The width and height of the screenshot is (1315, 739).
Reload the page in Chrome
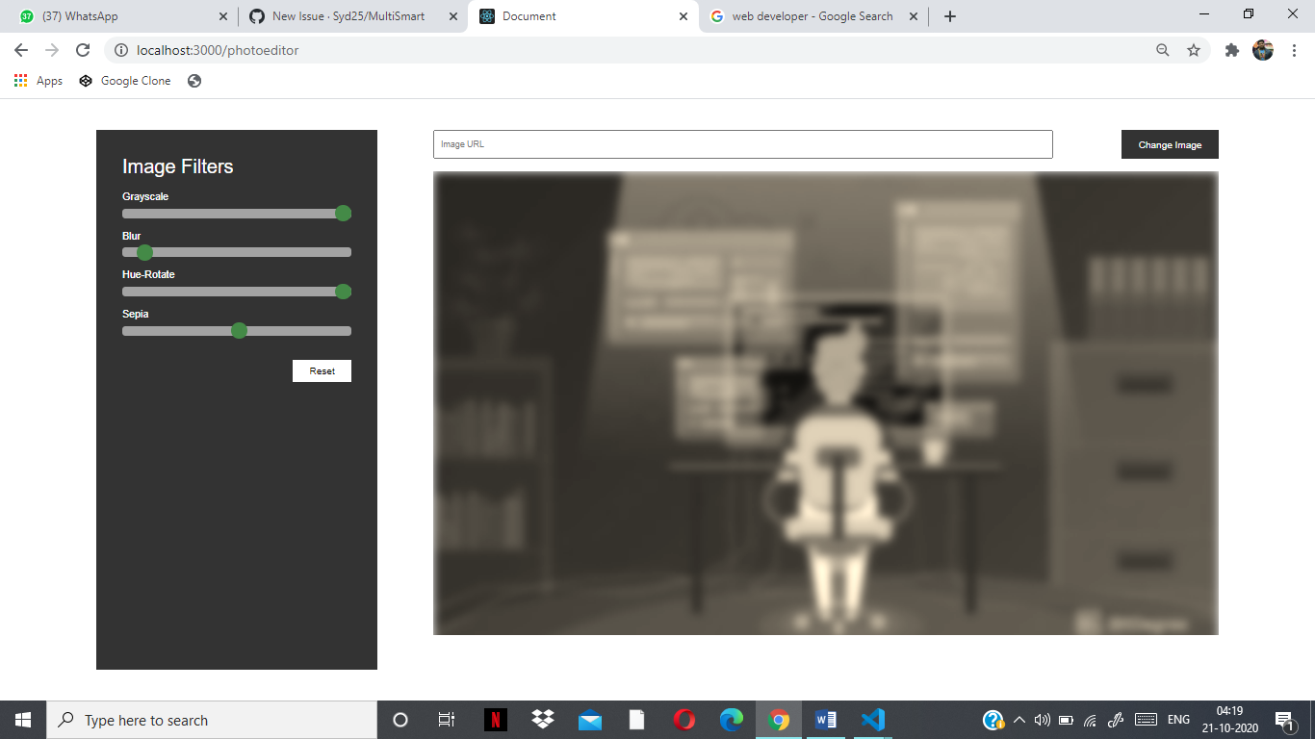(82, 50)
